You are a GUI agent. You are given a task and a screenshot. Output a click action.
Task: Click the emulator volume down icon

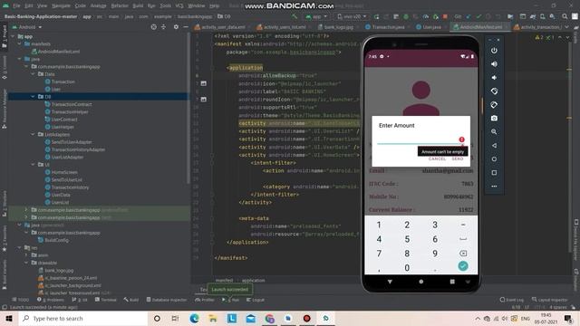click(494, 78)
